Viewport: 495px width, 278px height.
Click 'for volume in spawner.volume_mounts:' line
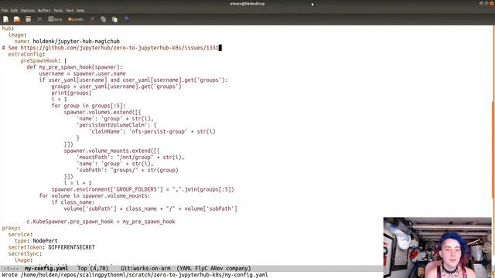[x=94, y=195]
